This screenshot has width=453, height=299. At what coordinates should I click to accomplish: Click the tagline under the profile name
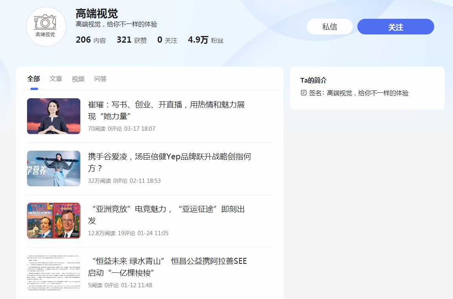(116, 24)
